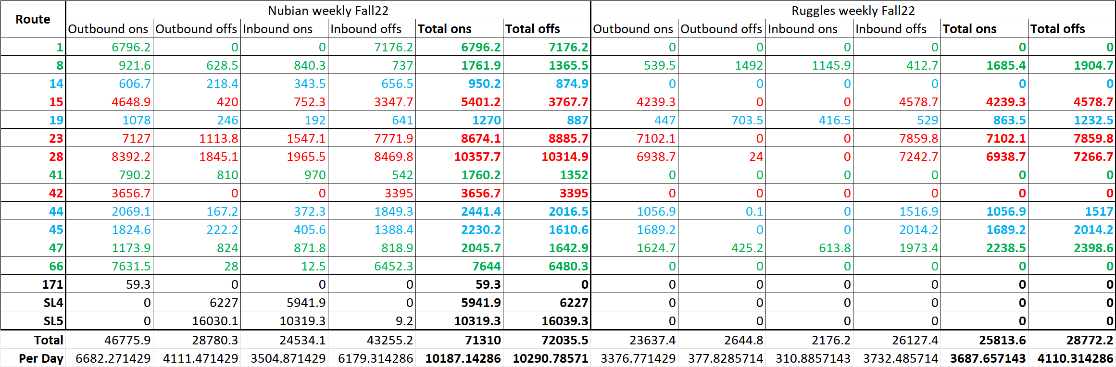1116x367 pixels.
Task: Select the "Ruggles weekly Fall22" header cell
Action: [x=853, y=11]
